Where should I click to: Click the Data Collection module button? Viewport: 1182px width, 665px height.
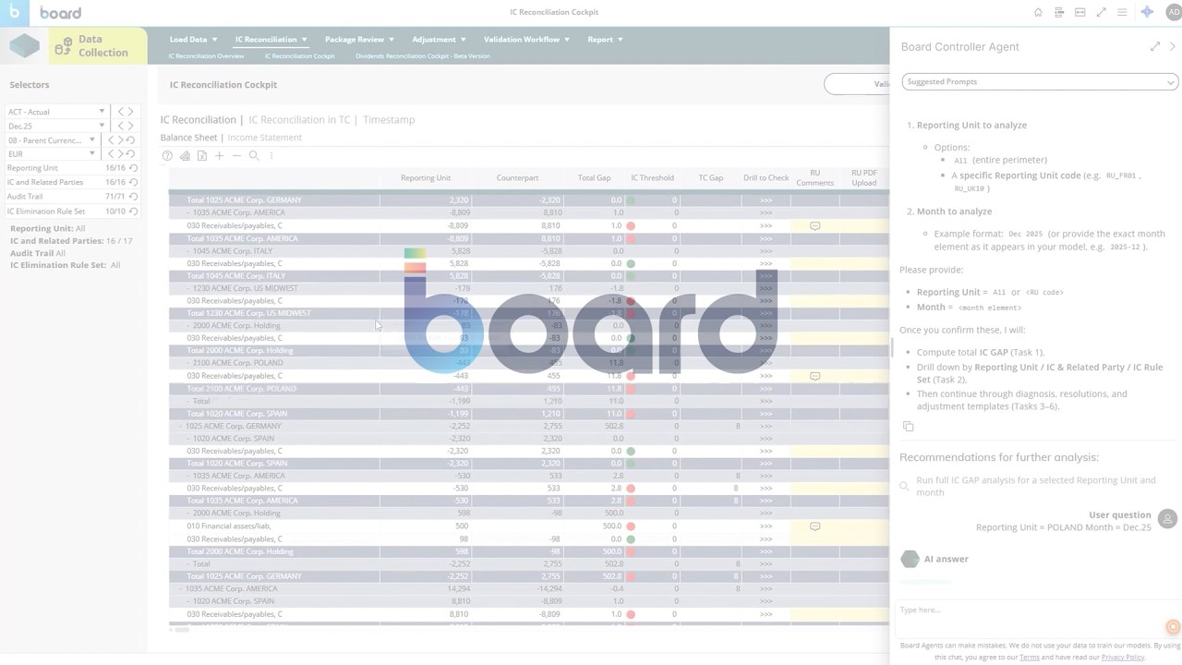point(97,46)
